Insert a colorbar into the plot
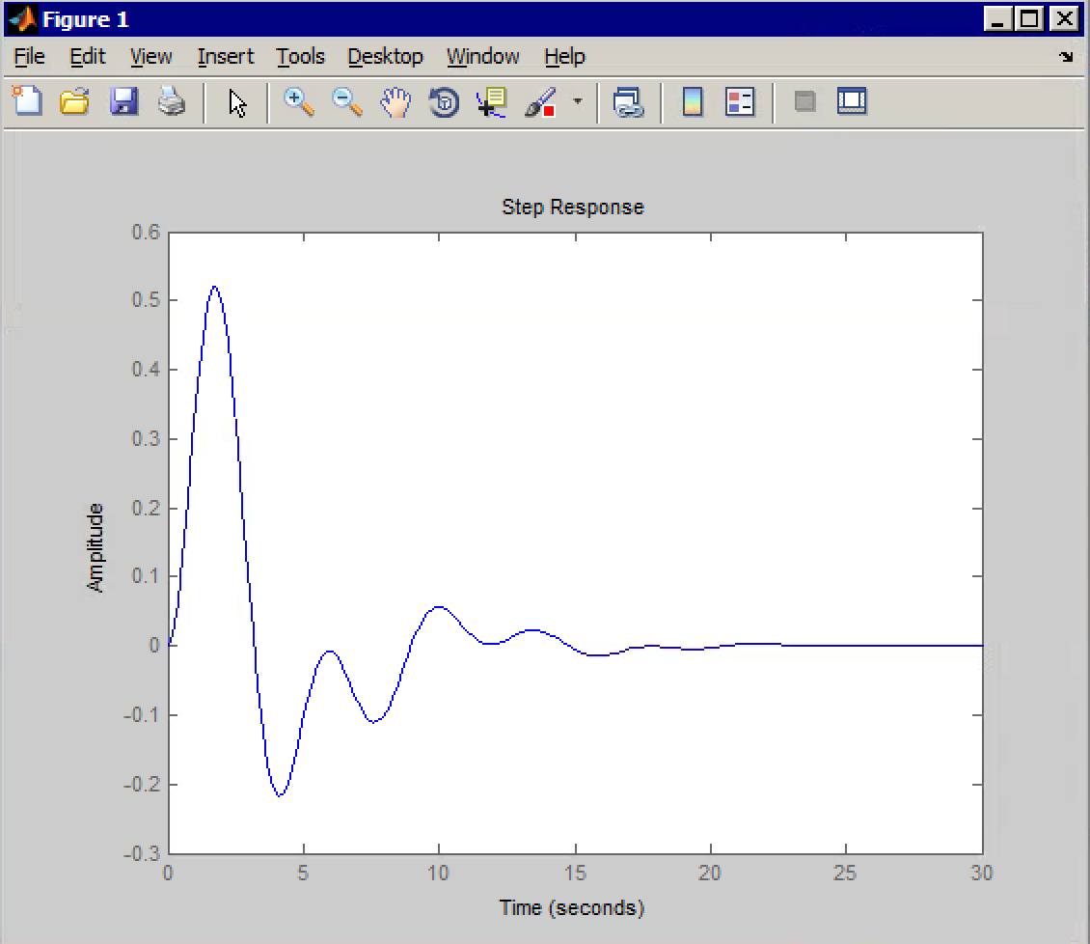Viewport: 1090px width, 944px height. coord(693,103)
